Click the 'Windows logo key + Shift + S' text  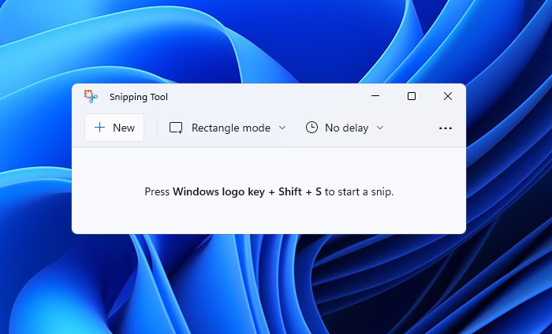[247, 191]
